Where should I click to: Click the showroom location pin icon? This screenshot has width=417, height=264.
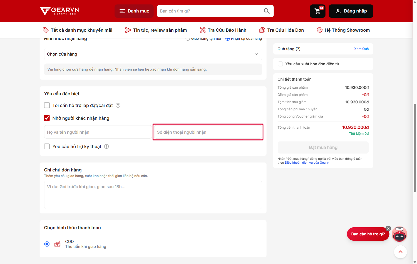(320, 30)
